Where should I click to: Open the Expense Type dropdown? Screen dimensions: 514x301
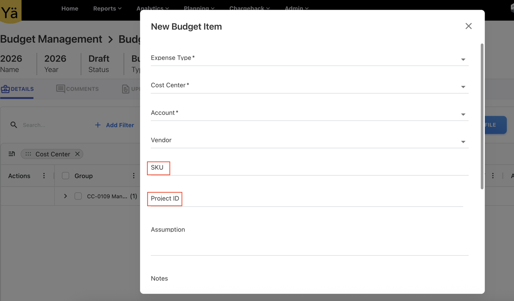(463, 59)
